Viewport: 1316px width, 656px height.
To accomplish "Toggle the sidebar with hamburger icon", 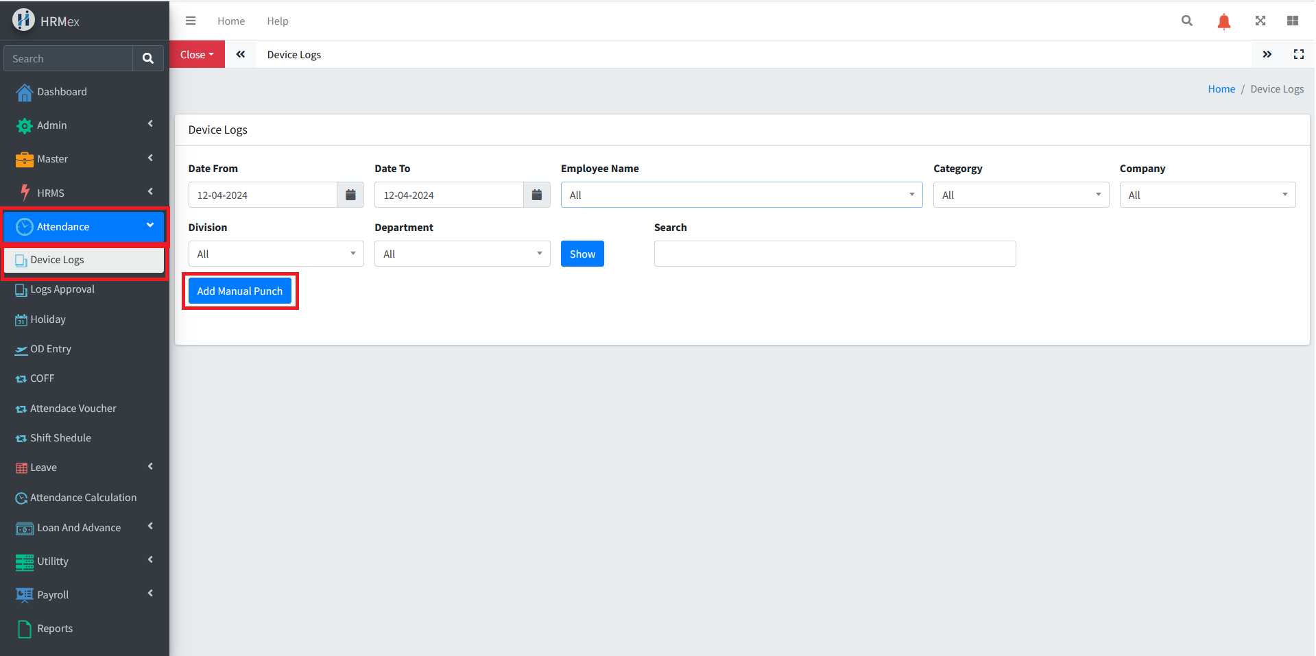I will pos(191,21).
